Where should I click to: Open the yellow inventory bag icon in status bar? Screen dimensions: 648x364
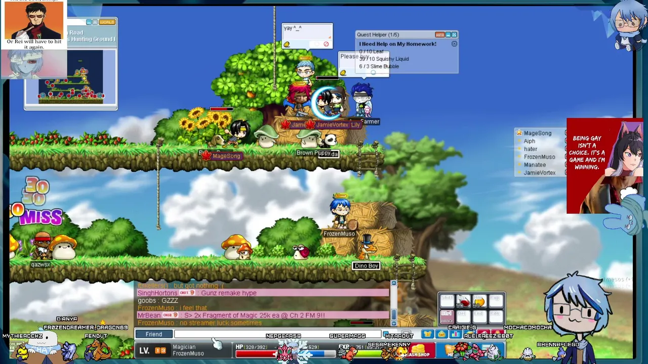pyautogui.click(x=441, y=334)
